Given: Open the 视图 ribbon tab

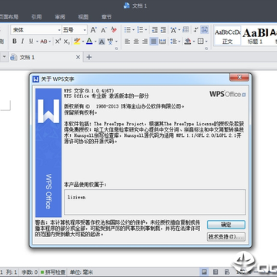Looking at the screenshot, I should pos(83,17).
